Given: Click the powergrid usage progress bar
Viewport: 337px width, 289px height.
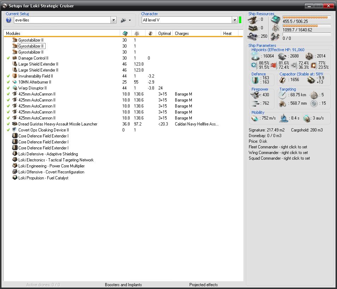Looking at the screenshot, I should pos(307,26).
